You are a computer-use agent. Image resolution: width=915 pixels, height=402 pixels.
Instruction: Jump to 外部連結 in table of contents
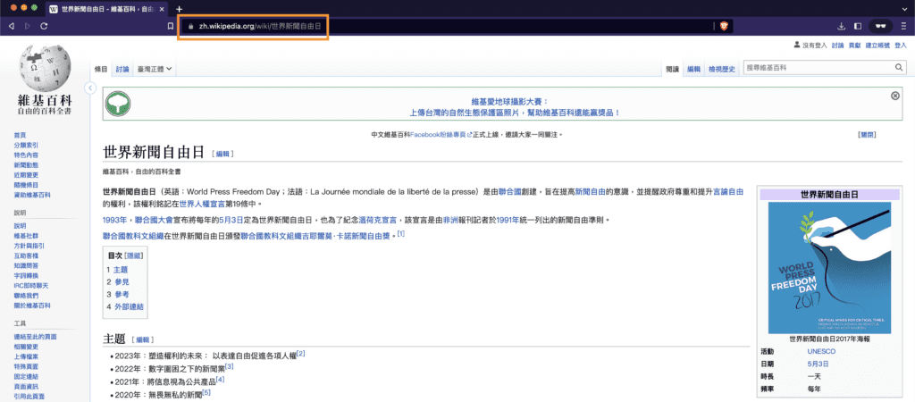tap(129, 306)
